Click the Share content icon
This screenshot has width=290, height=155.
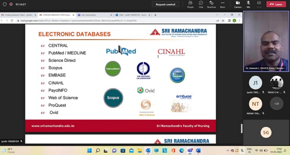click(259, 4)
